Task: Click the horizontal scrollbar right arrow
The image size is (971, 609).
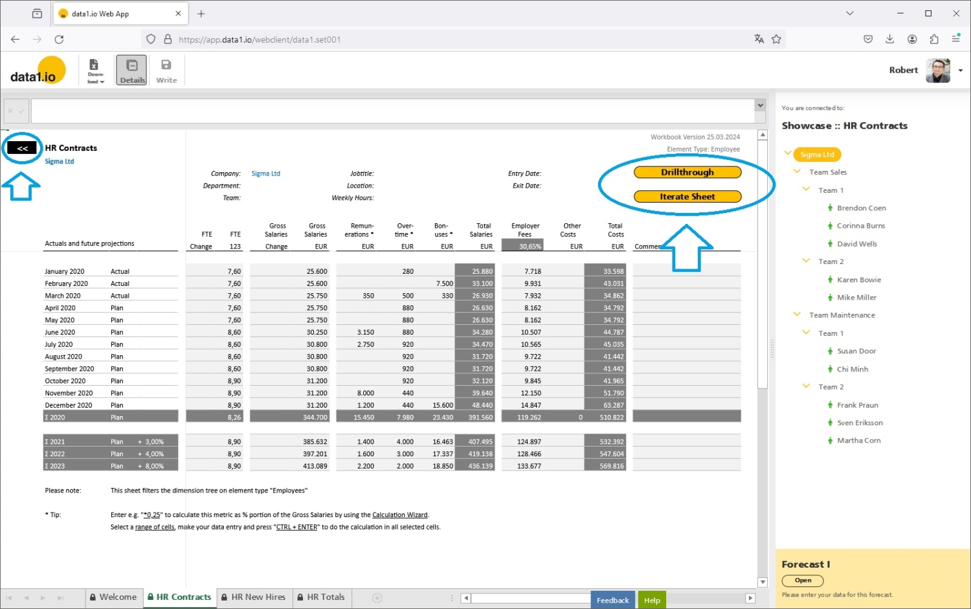Action: pyautogui.click(x=750, y=598)
